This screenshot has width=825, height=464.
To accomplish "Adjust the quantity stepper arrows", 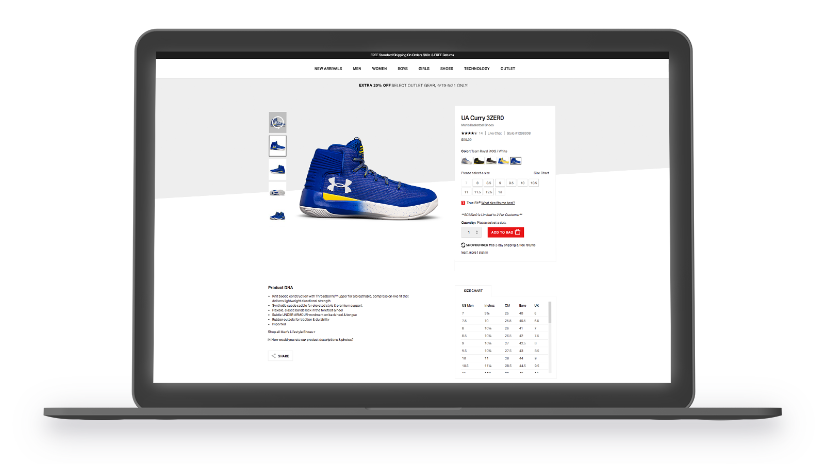I will tap(477, 233).
